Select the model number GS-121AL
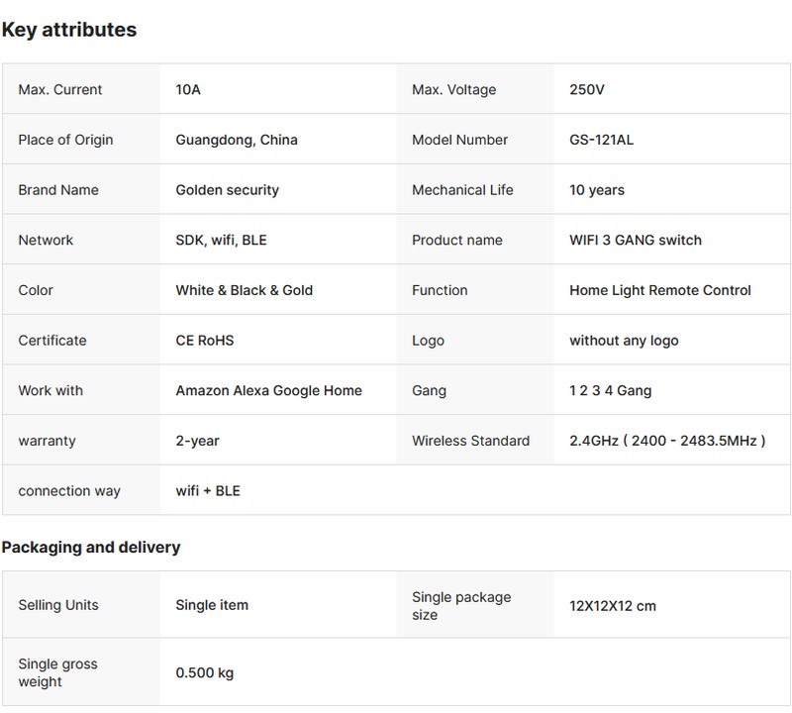 coord(601,140)
